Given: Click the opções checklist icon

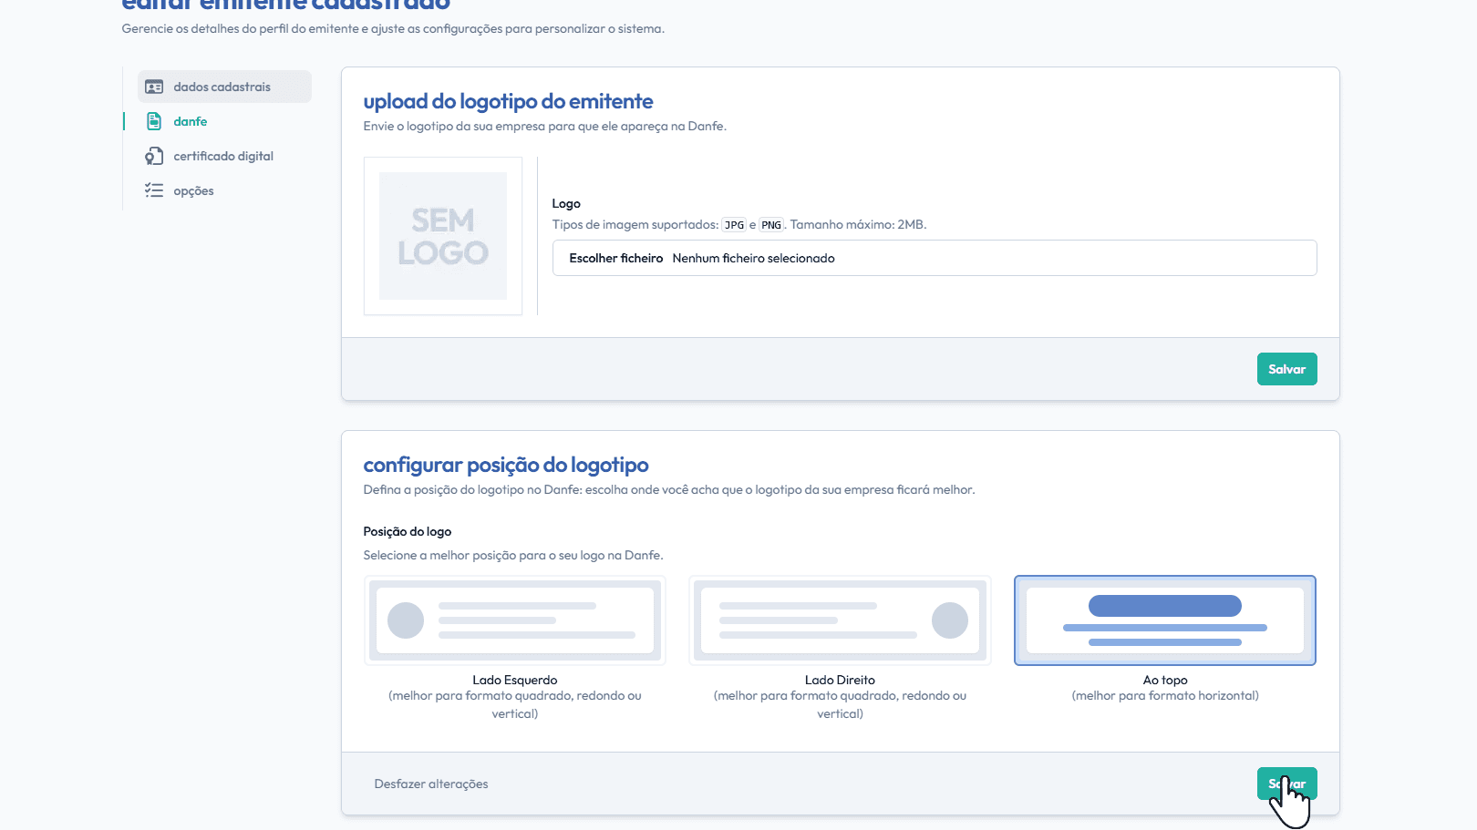Looking at the screenshot, I should point(154,190).
